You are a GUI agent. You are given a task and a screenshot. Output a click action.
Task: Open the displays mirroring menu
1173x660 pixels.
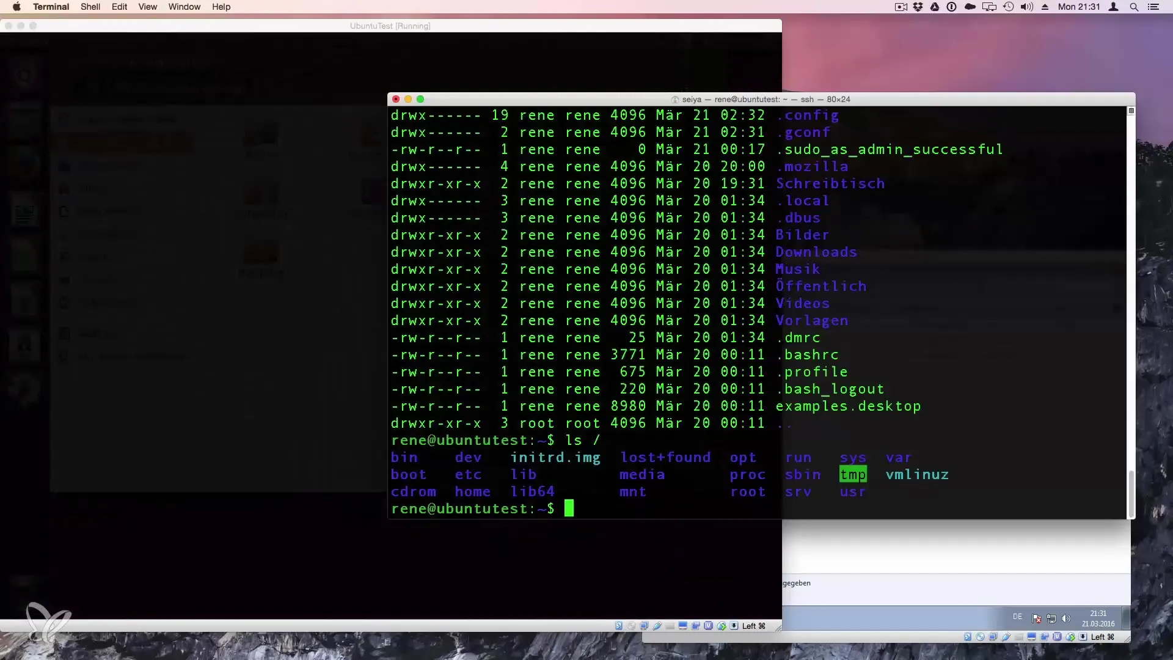coord(988,7)
